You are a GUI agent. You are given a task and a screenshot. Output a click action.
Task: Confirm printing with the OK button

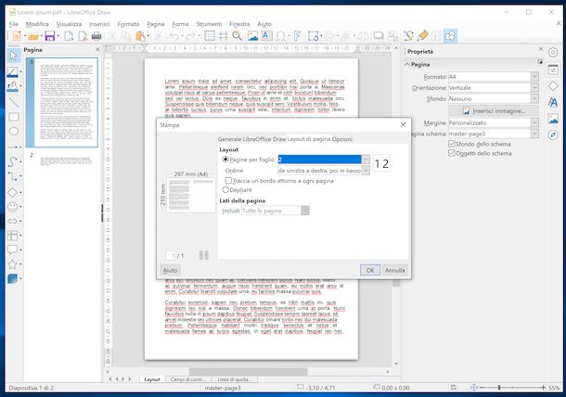coord(370,270)
